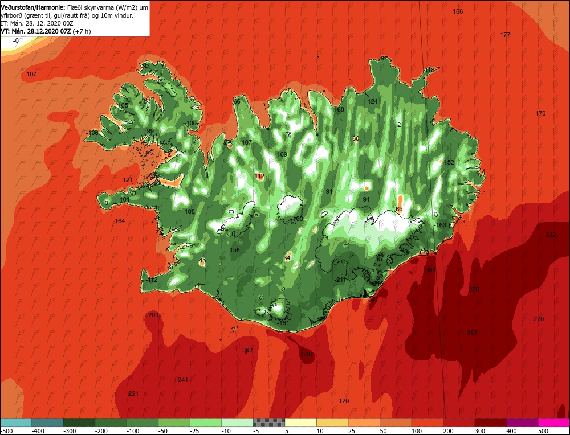Click the flux value 120 at the bottom
This screenshot has width=570, height=435.
click(x=344, y=401)
